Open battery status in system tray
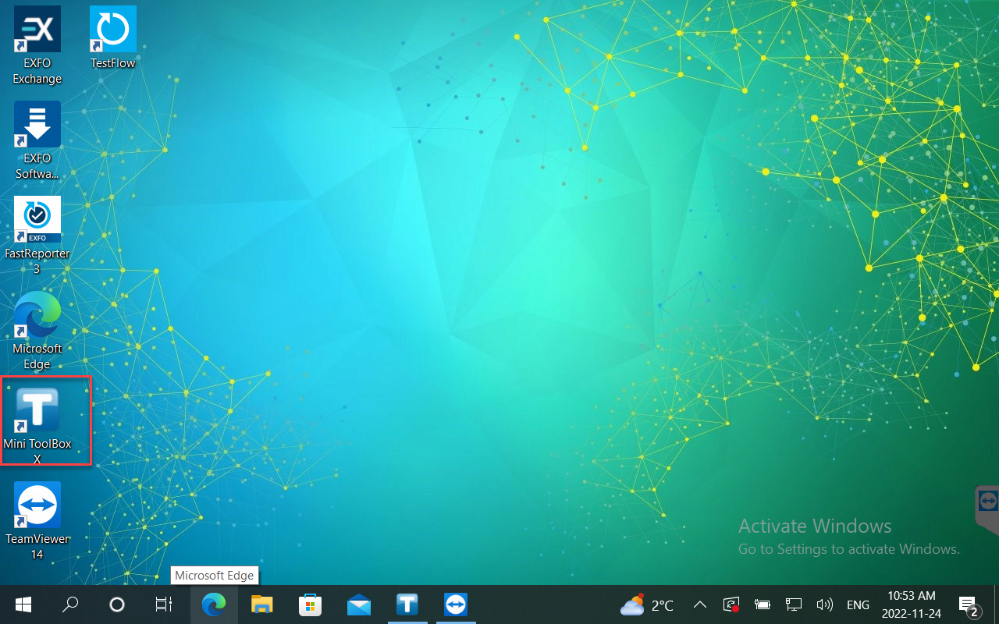 (763, 604)
